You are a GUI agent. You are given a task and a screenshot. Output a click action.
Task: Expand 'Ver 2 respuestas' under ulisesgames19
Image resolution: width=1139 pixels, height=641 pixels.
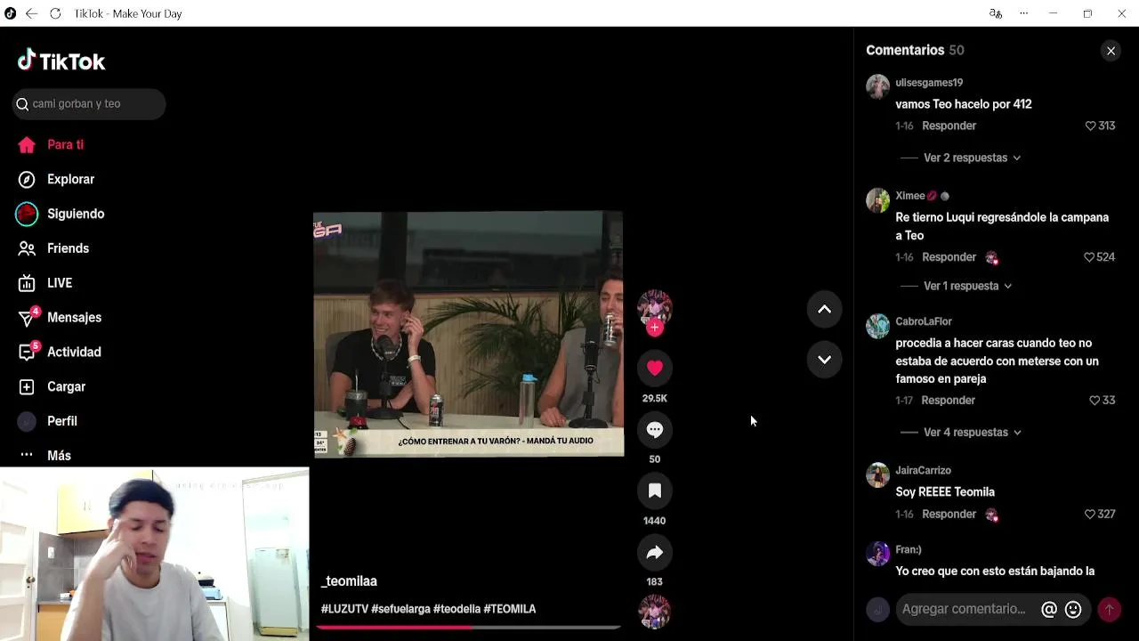click(x=972, y=158)
